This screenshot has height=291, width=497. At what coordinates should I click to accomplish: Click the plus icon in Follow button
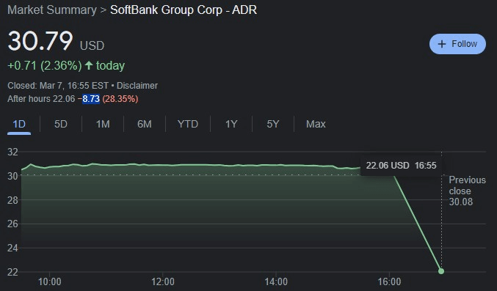pos(442,44)
